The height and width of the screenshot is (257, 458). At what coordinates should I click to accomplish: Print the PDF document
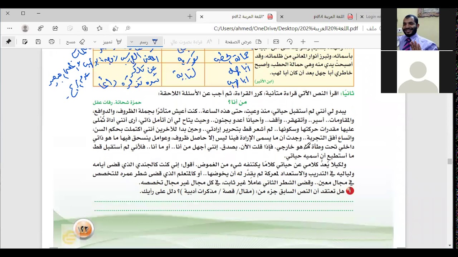coord(52,42)
